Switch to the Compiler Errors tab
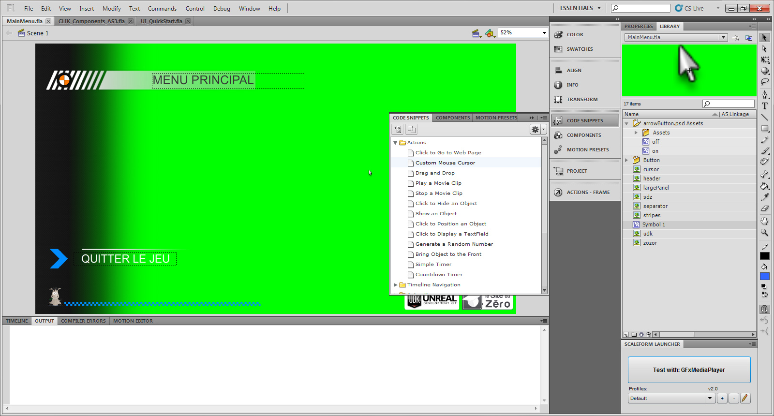The image size is (774, 416). tap(83, 321)
